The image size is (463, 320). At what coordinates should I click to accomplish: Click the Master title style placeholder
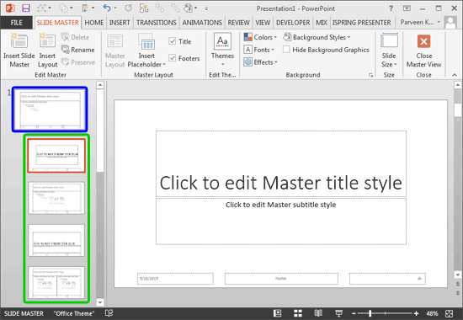click(281, 163)
